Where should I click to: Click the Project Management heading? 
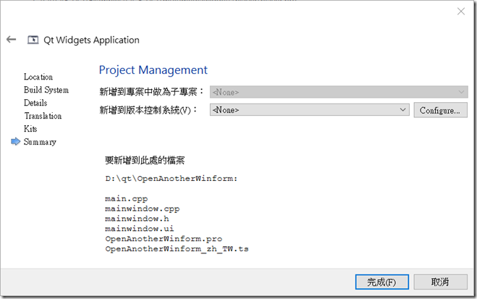click(153, 70)
